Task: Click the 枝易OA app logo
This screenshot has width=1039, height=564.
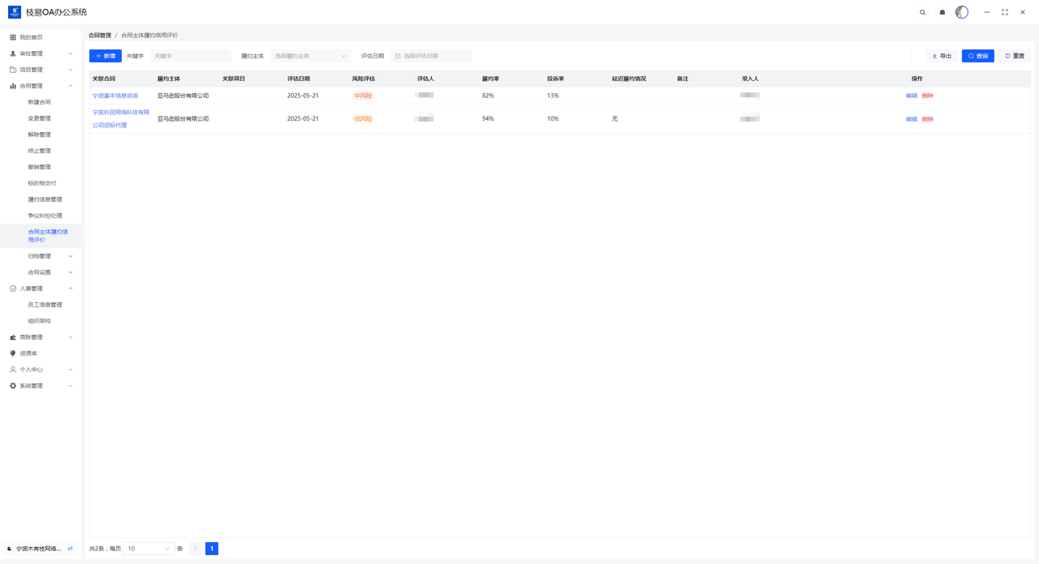Action: click(15, 12)
